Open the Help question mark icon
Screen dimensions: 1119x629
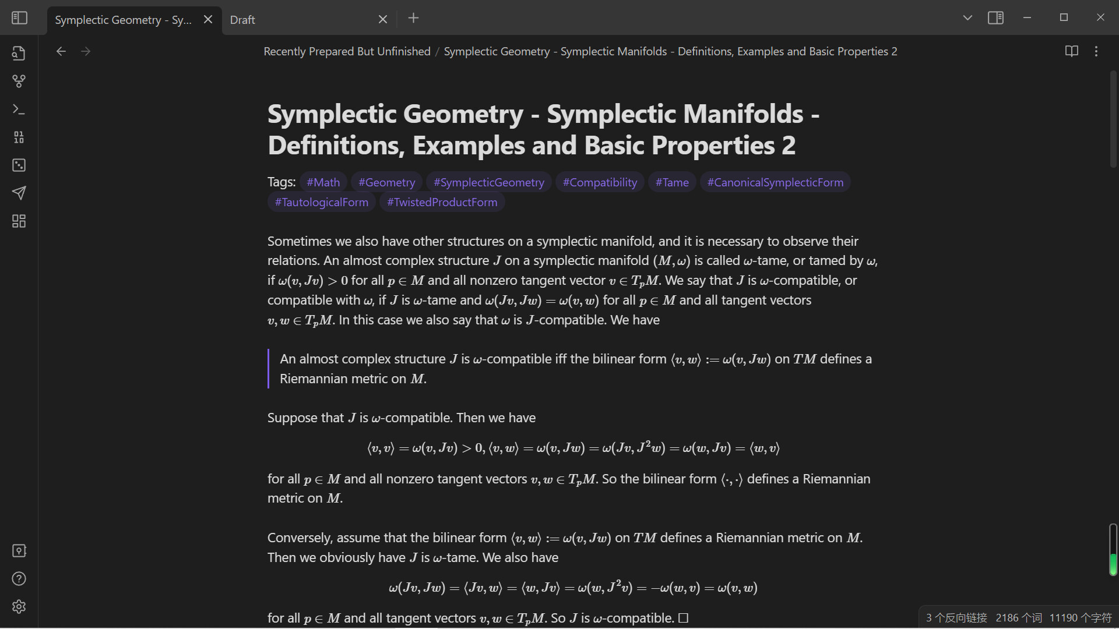[19, 578]
